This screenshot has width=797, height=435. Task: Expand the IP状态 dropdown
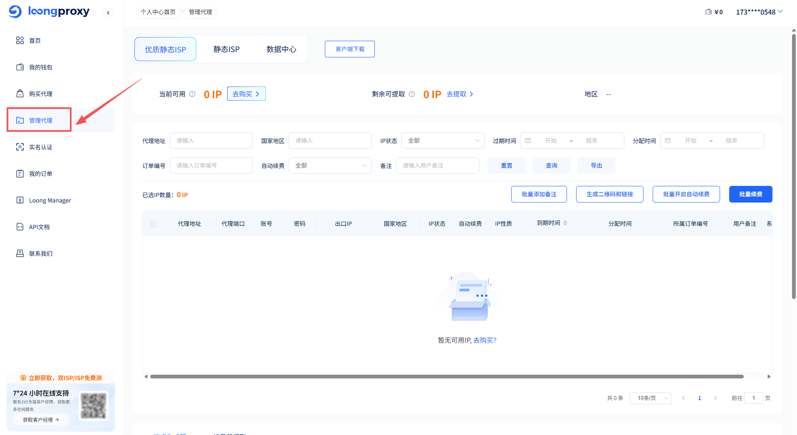point(443,141)
